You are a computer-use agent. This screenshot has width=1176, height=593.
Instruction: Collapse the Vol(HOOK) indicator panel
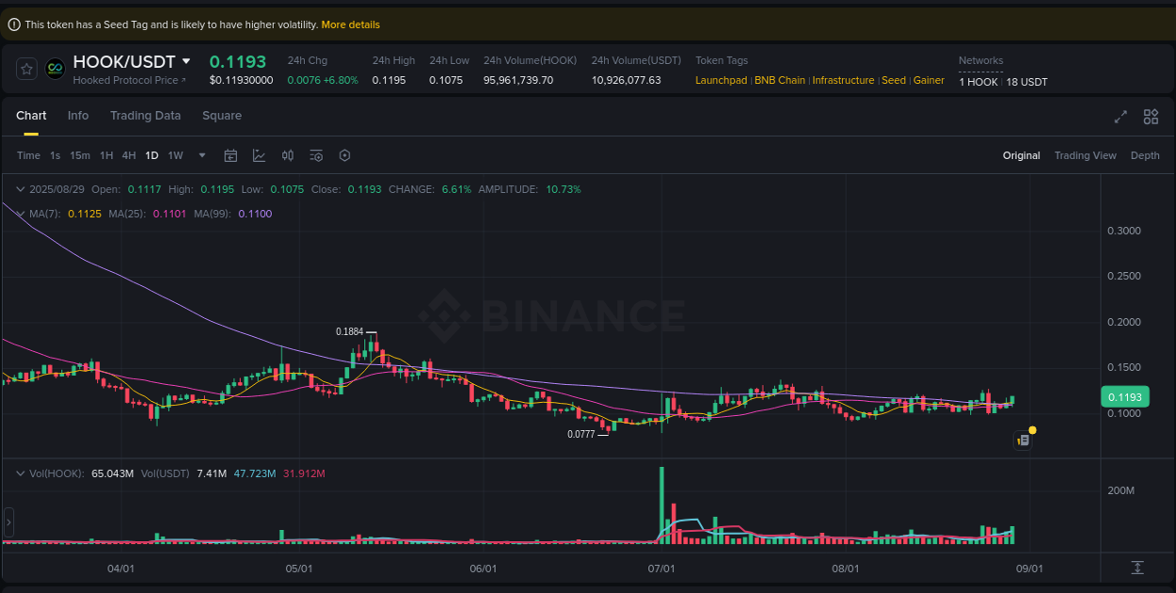(21, 473)
